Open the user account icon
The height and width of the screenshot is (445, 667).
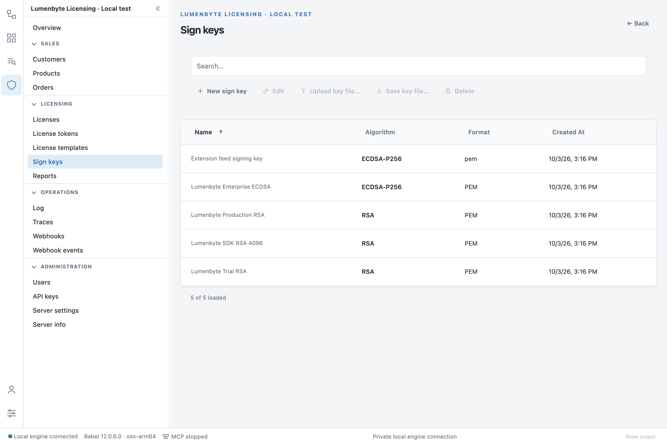click(x=11, y=390)
